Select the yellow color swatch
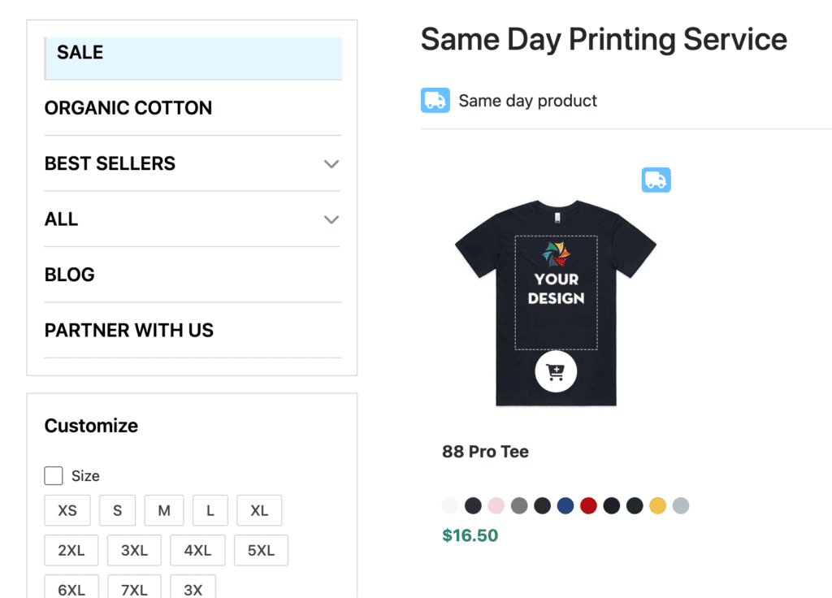The image size is (832, 598). pos(658,505)
